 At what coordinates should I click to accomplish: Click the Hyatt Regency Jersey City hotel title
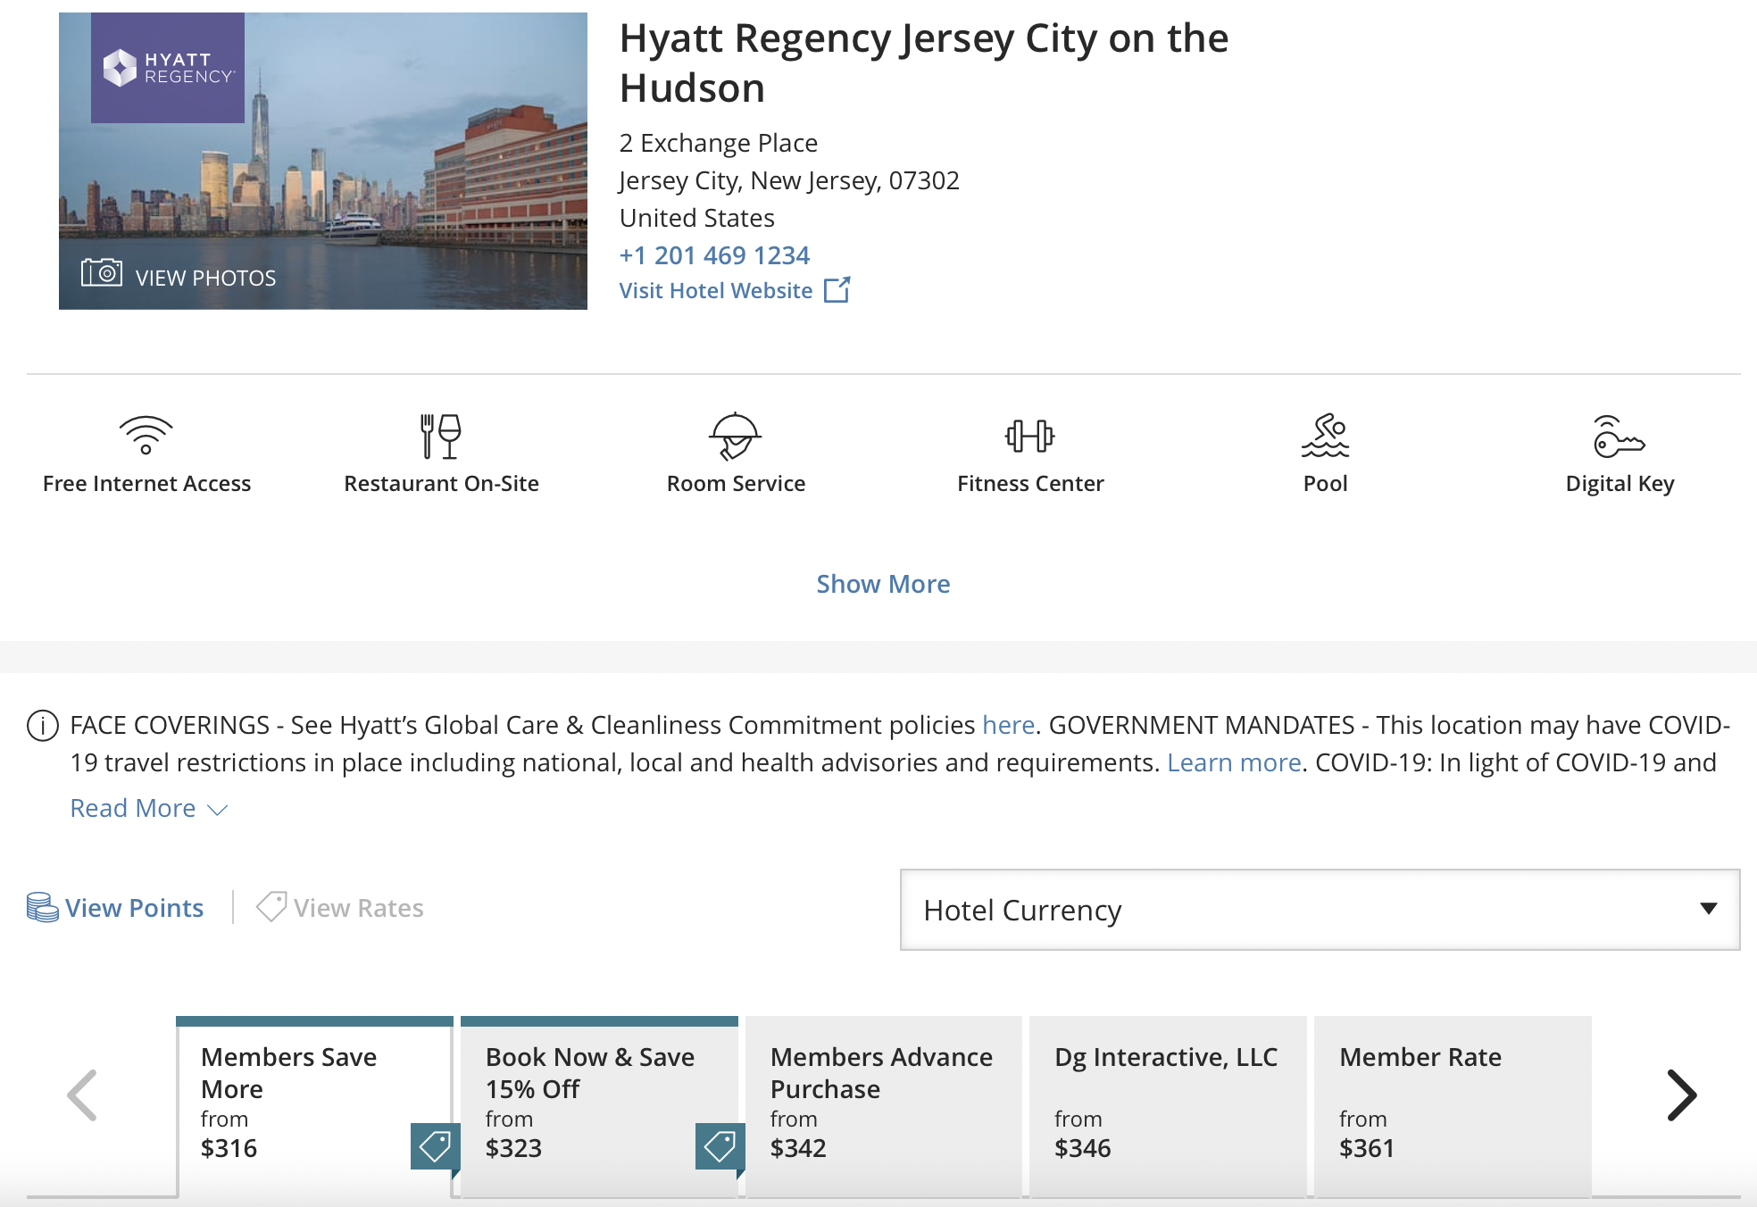(x=924, y=62)
